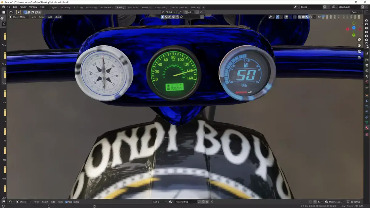Screen dimensions: 370x208
Task: Enable Solid viewport shading
Action: point(303,17)
